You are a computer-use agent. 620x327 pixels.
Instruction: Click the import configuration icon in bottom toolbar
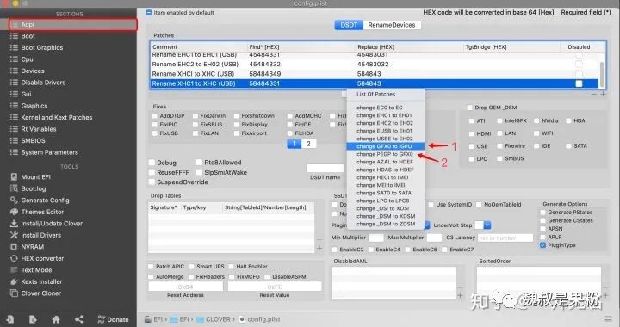coord(9,319)
